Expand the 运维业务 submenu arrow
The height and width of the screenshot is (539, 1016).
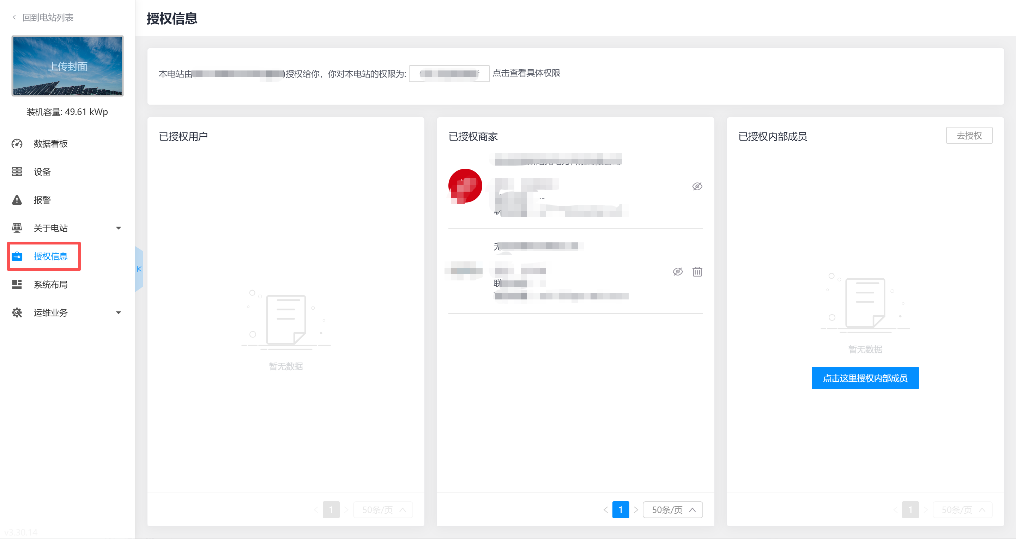coord(118,313)
